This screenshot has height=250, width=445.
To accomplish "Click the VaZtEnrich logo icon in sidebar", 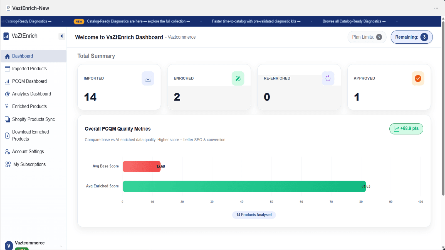I will click(x=6, y=36).
